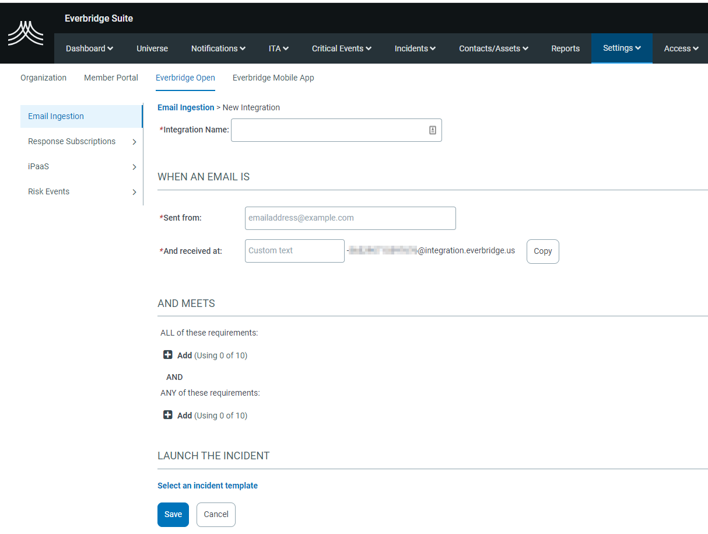The width and height of the screenshot is (708, 534).
Task: Open the Settings dropdown menu
Action: pos(622,48)
